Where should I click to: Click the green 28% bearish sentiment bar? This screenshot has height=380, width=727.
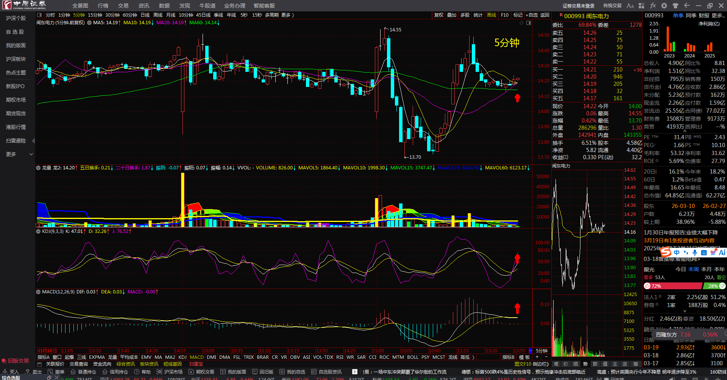[714, 286]
